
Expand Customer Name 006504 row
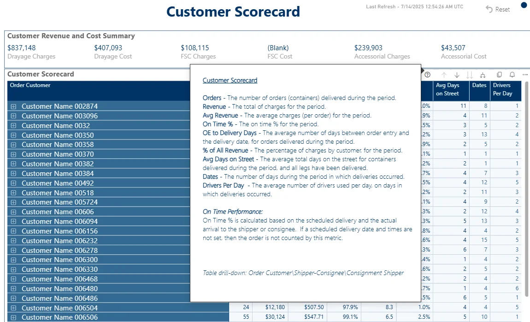tap(13, 308)
